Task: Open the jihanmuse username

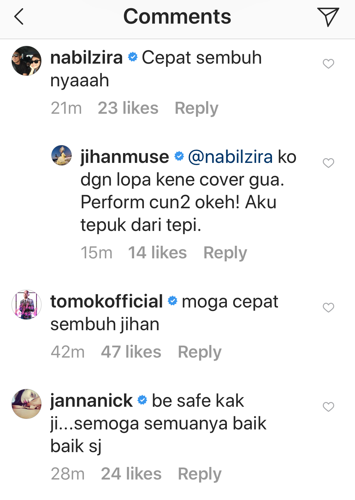Action: (x=125, y=157)
